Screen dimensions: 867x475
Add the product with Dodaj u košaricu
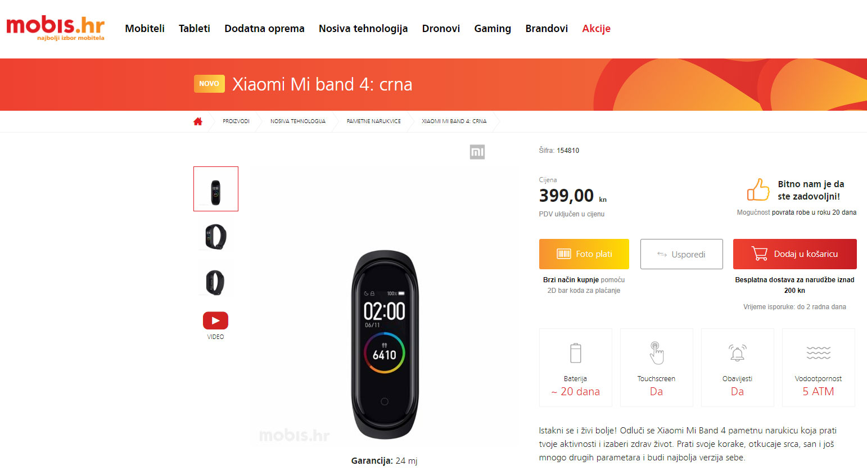click(x=795, y=254)
